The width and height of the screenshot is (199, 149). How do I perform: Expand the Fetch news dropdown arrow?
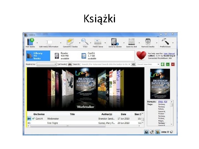[x=105, y=43]
